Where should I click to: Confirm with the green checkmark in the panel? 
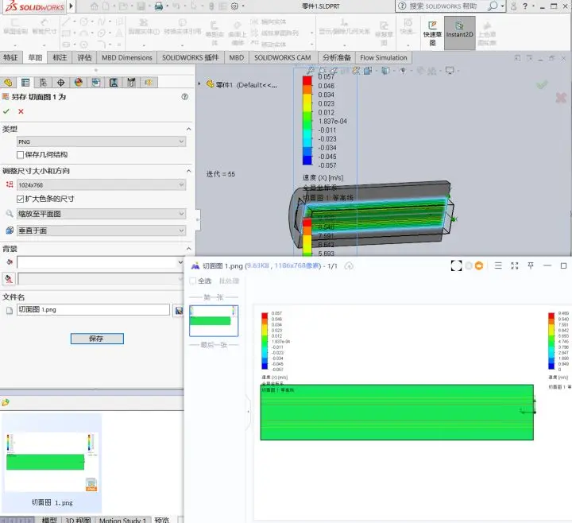click(6, 111)
